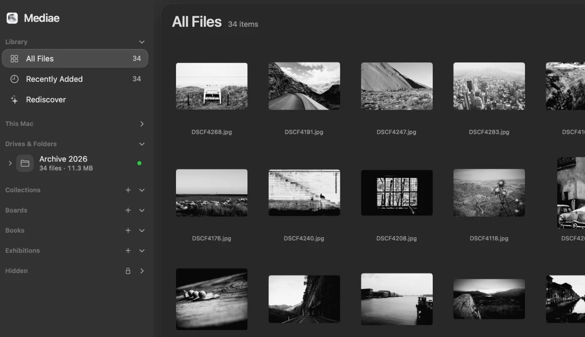
Task: Collapse the Exhibitions section chevron
Action: coord(142,250)
